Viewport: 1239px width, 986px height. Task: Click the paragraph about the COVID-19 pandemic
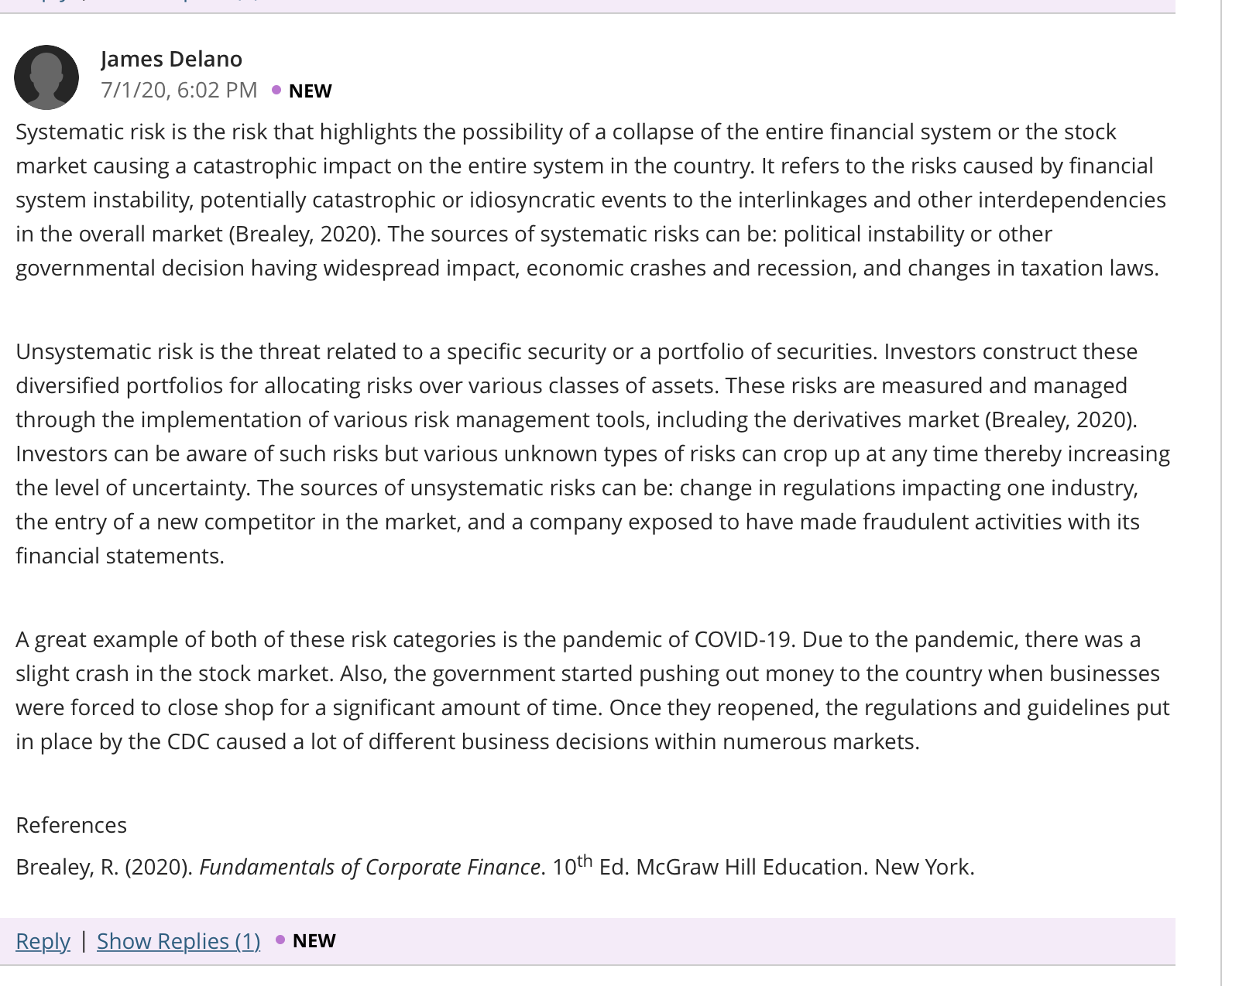pos(592,690)
